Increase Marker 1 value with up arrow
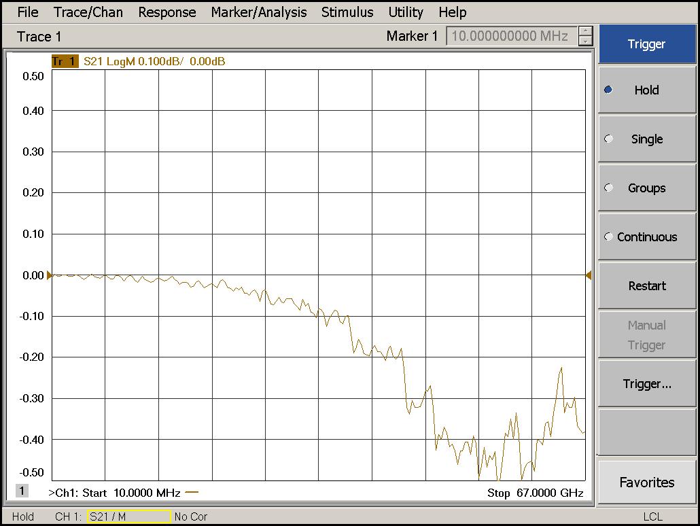Image resolution: width=700 pixels, height=526 pixels. click(x=585, y=31)
